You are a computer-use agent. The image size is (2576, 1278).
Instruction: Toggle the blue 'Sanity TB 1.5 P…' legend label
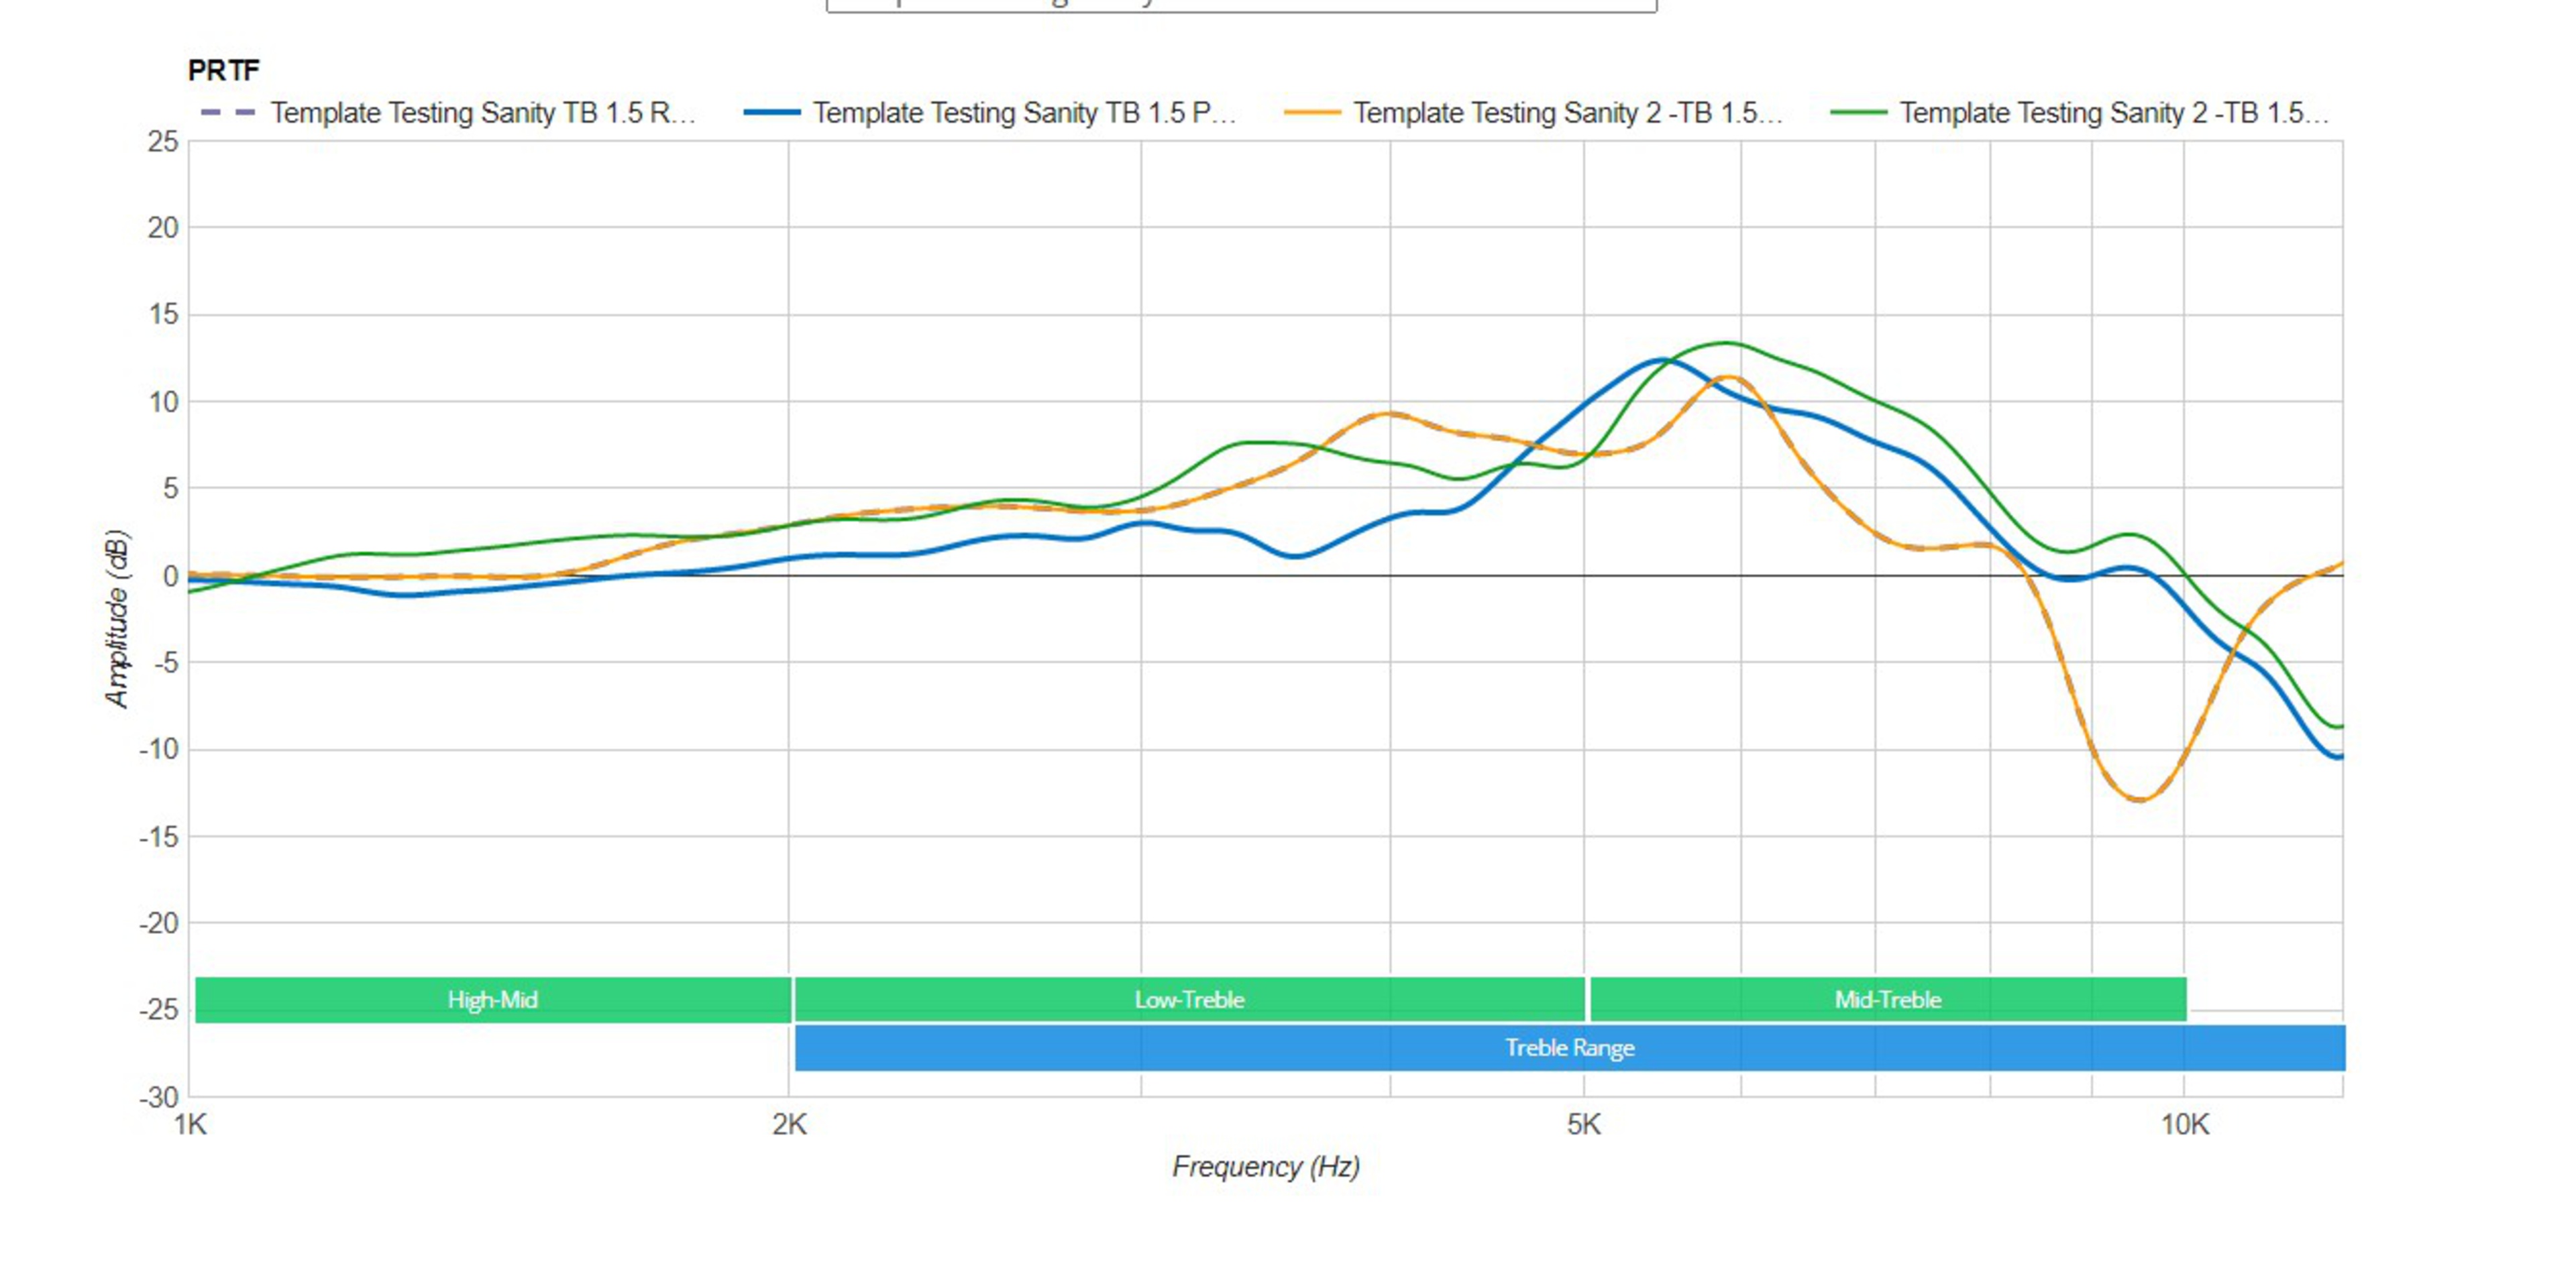tap(1024, 113)
